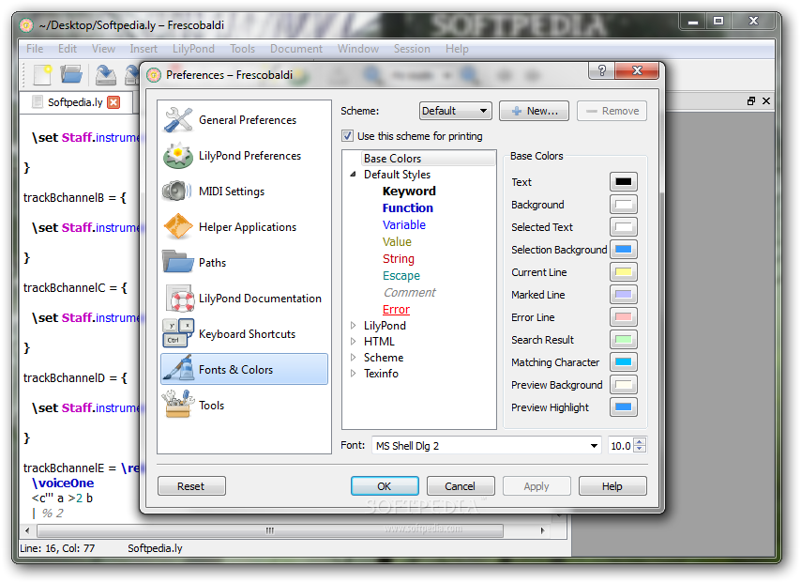This screenshot has height=583, width=801.
Task: Collapse the Default Styles tree node
Action: 353,175
